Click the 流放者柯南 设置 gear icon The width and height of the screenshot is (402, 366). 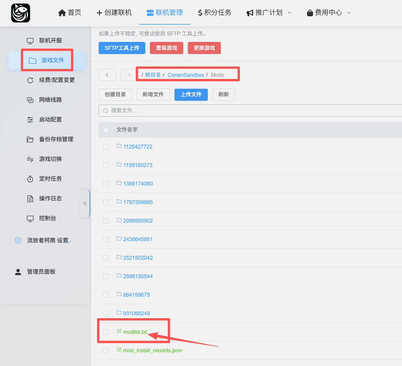click(18, 241)
